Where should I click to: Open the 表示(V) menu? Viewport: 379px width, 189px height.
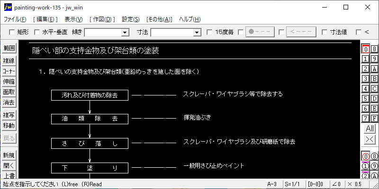point(73,19)
